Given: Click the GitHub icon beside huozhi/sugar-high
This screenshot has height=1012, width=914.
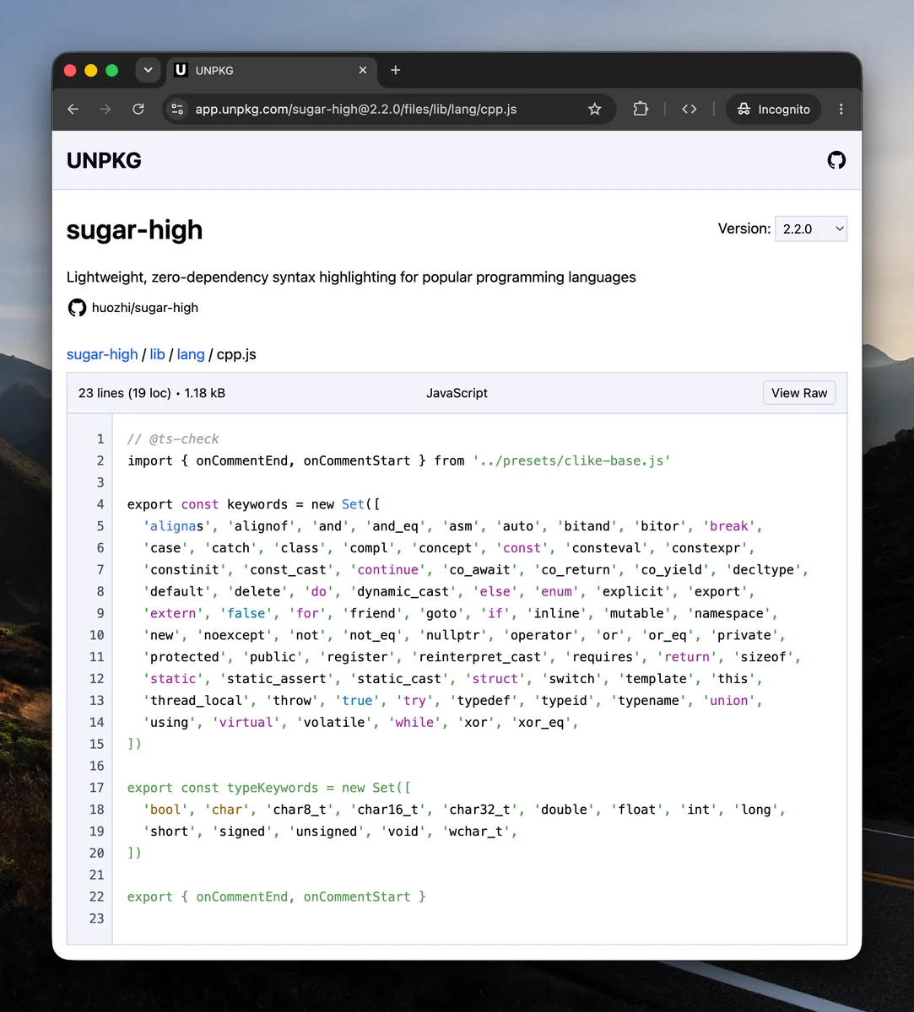Looking at the screenshot, I should click(x=77, y=308).
